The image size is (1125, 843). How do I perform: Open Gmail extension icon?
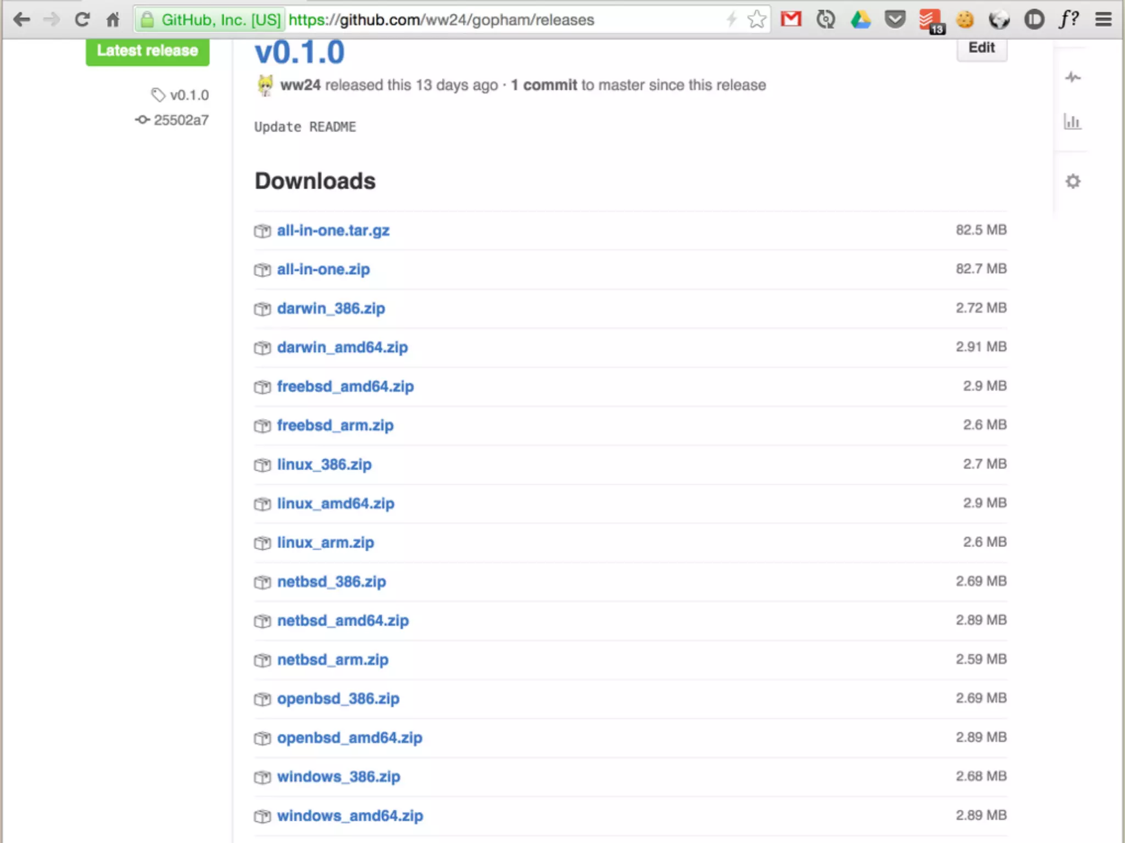pos(791,20)
